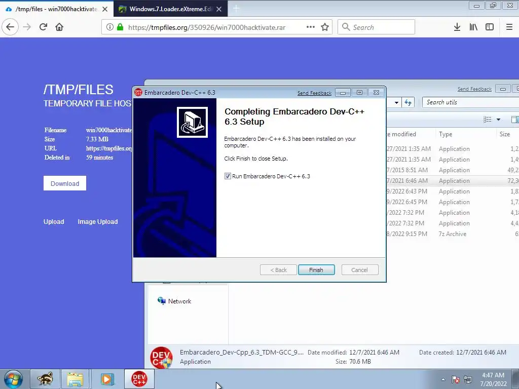Click the /TMP/FILES site heading
This screenshot has width=519, height=389.
click(79, 90)
